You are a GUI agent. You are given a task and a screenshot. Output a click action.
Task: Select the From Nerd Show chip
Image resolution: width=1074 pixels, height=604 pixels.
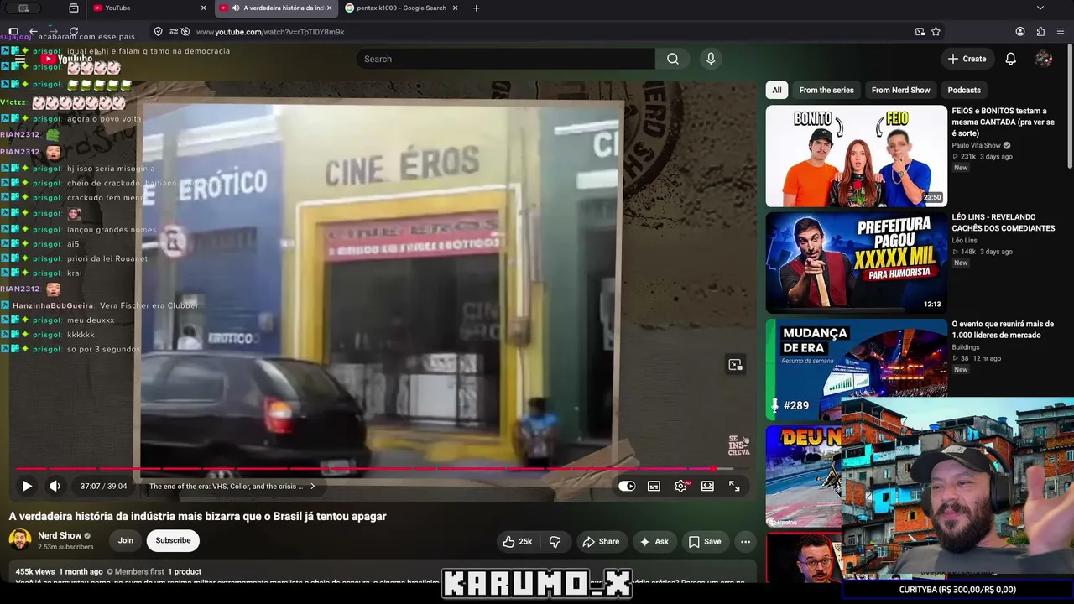pos(901,90)
